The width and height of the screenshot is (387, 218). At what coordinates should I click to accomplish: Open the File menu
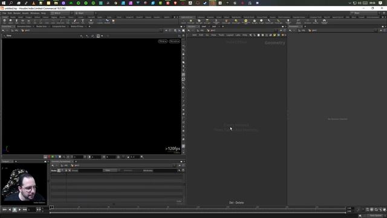(4, 13)
